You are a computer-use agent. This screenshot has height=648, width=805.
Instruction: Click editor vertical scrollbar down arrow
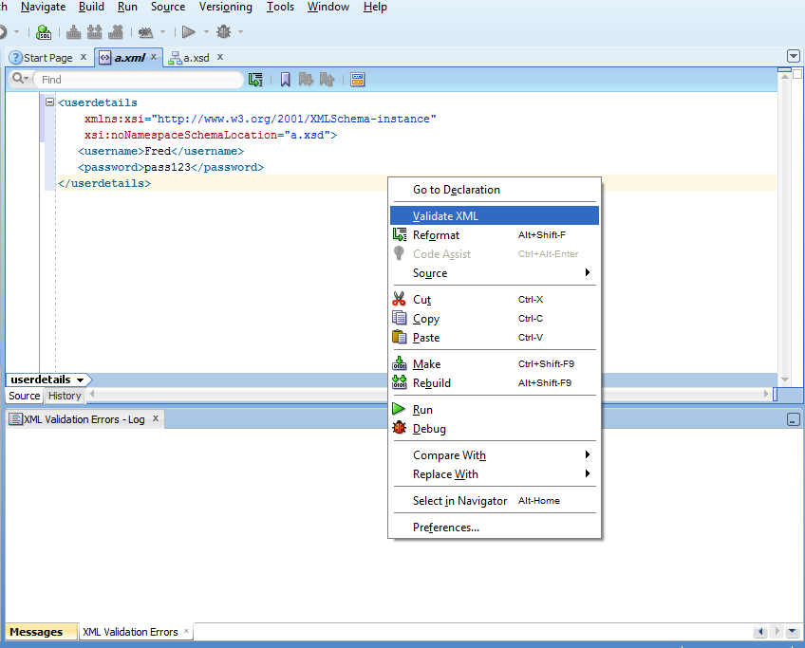click(784, 380)
